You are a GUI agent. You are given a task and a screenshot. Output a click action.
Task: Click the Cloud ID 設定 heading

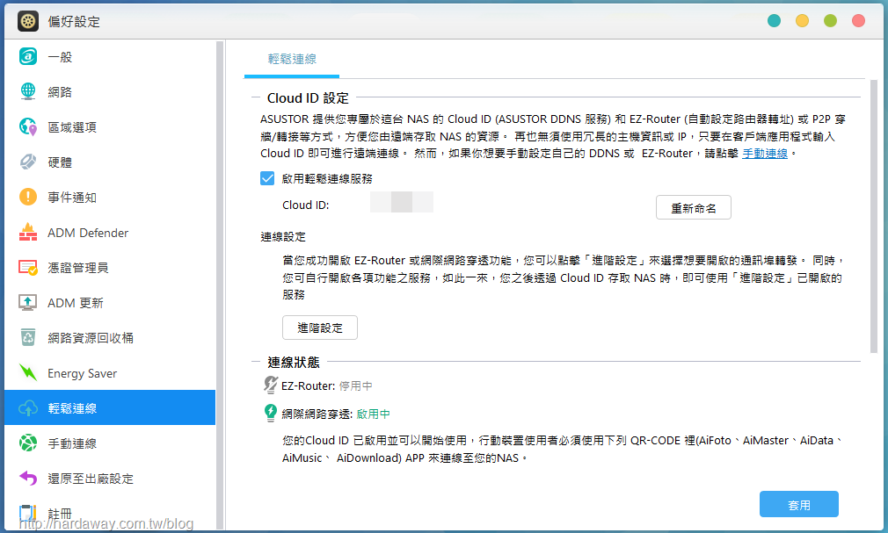coord(308,97)
